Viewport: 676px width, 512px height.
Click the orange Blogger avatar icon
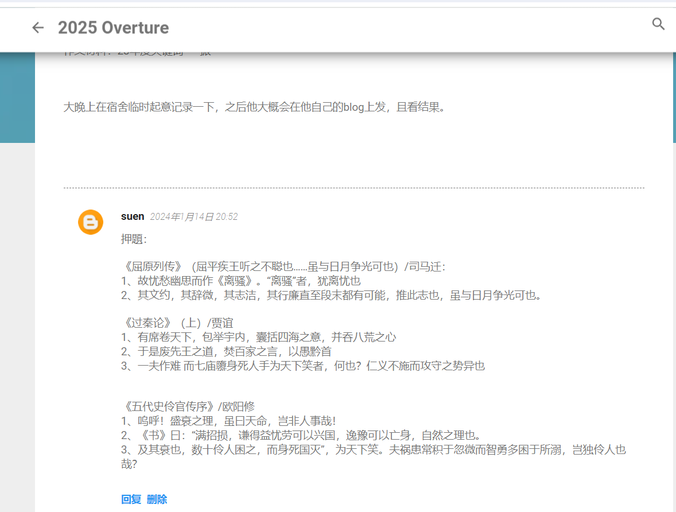(90, 222)
